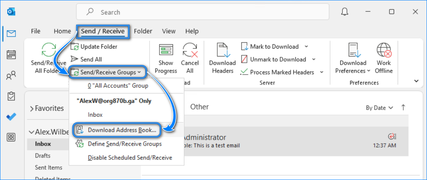This screenshot has height=180, width=427.
Task: Select Inbox in the Send/Receive menu
Action: tap(127, 115)
